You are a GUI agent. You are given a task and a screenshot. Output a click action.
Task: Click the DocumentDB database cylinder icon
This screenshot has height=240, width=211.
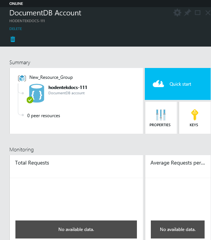[36, 93]
